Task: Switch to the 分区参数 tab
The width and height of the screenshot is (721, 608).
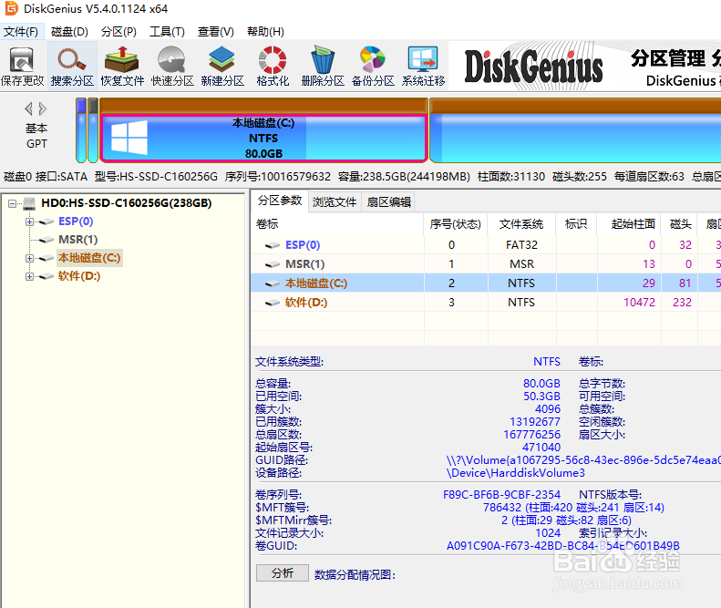Action: [x=280, y=201]
